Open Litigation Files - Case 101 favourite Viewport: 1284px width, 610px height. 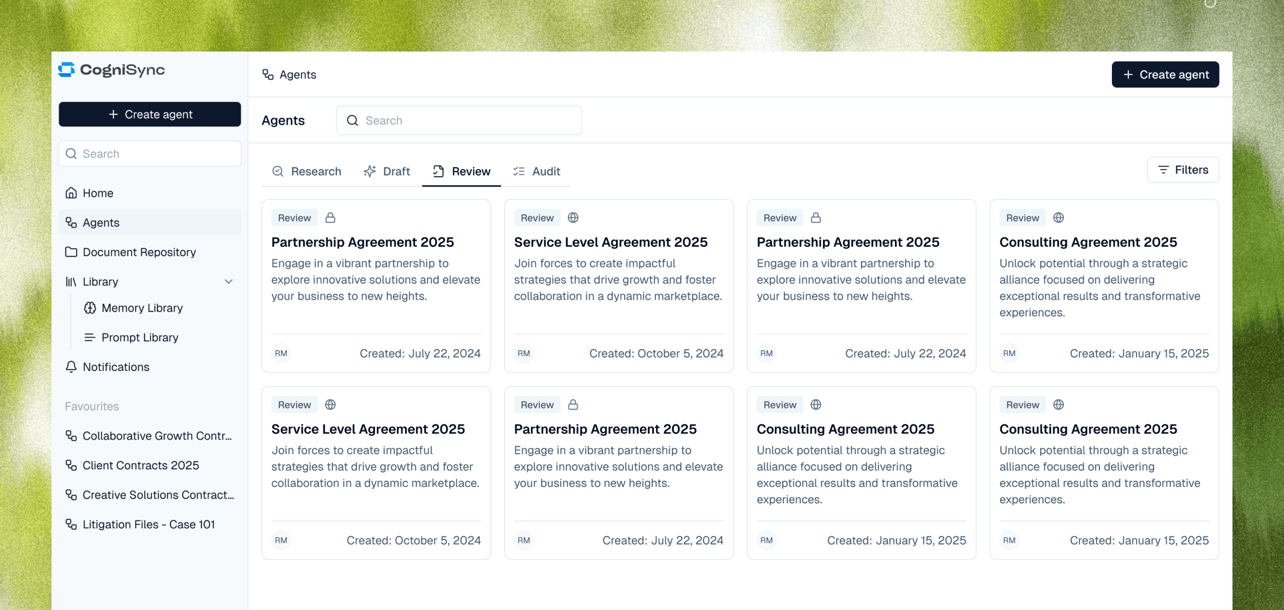point(148,524)
